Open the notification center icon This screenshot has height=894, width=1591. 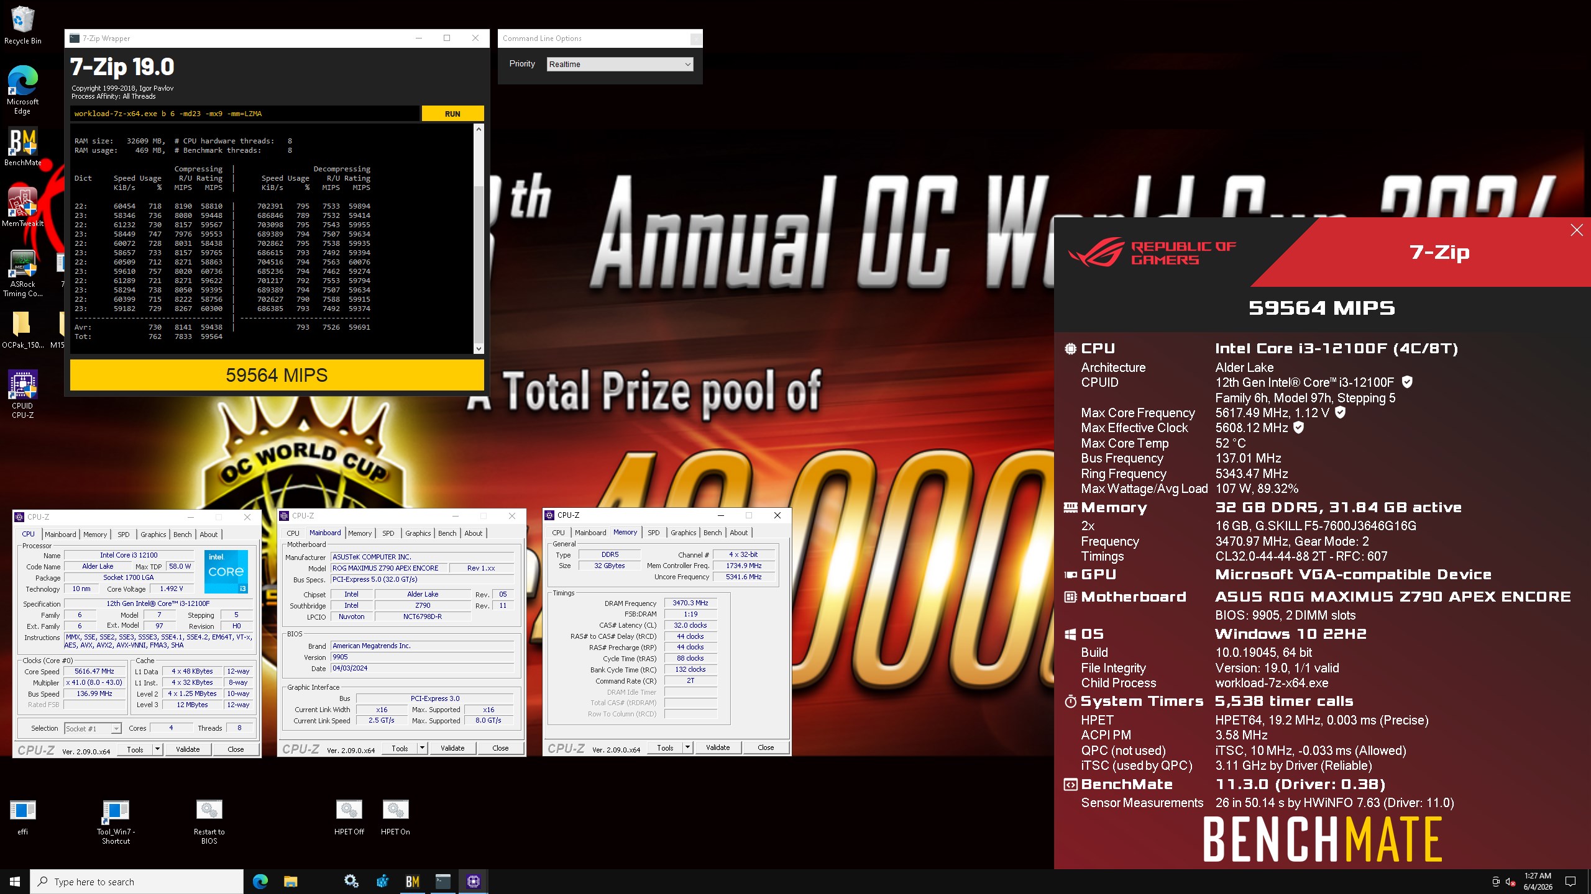[1570, 882]
